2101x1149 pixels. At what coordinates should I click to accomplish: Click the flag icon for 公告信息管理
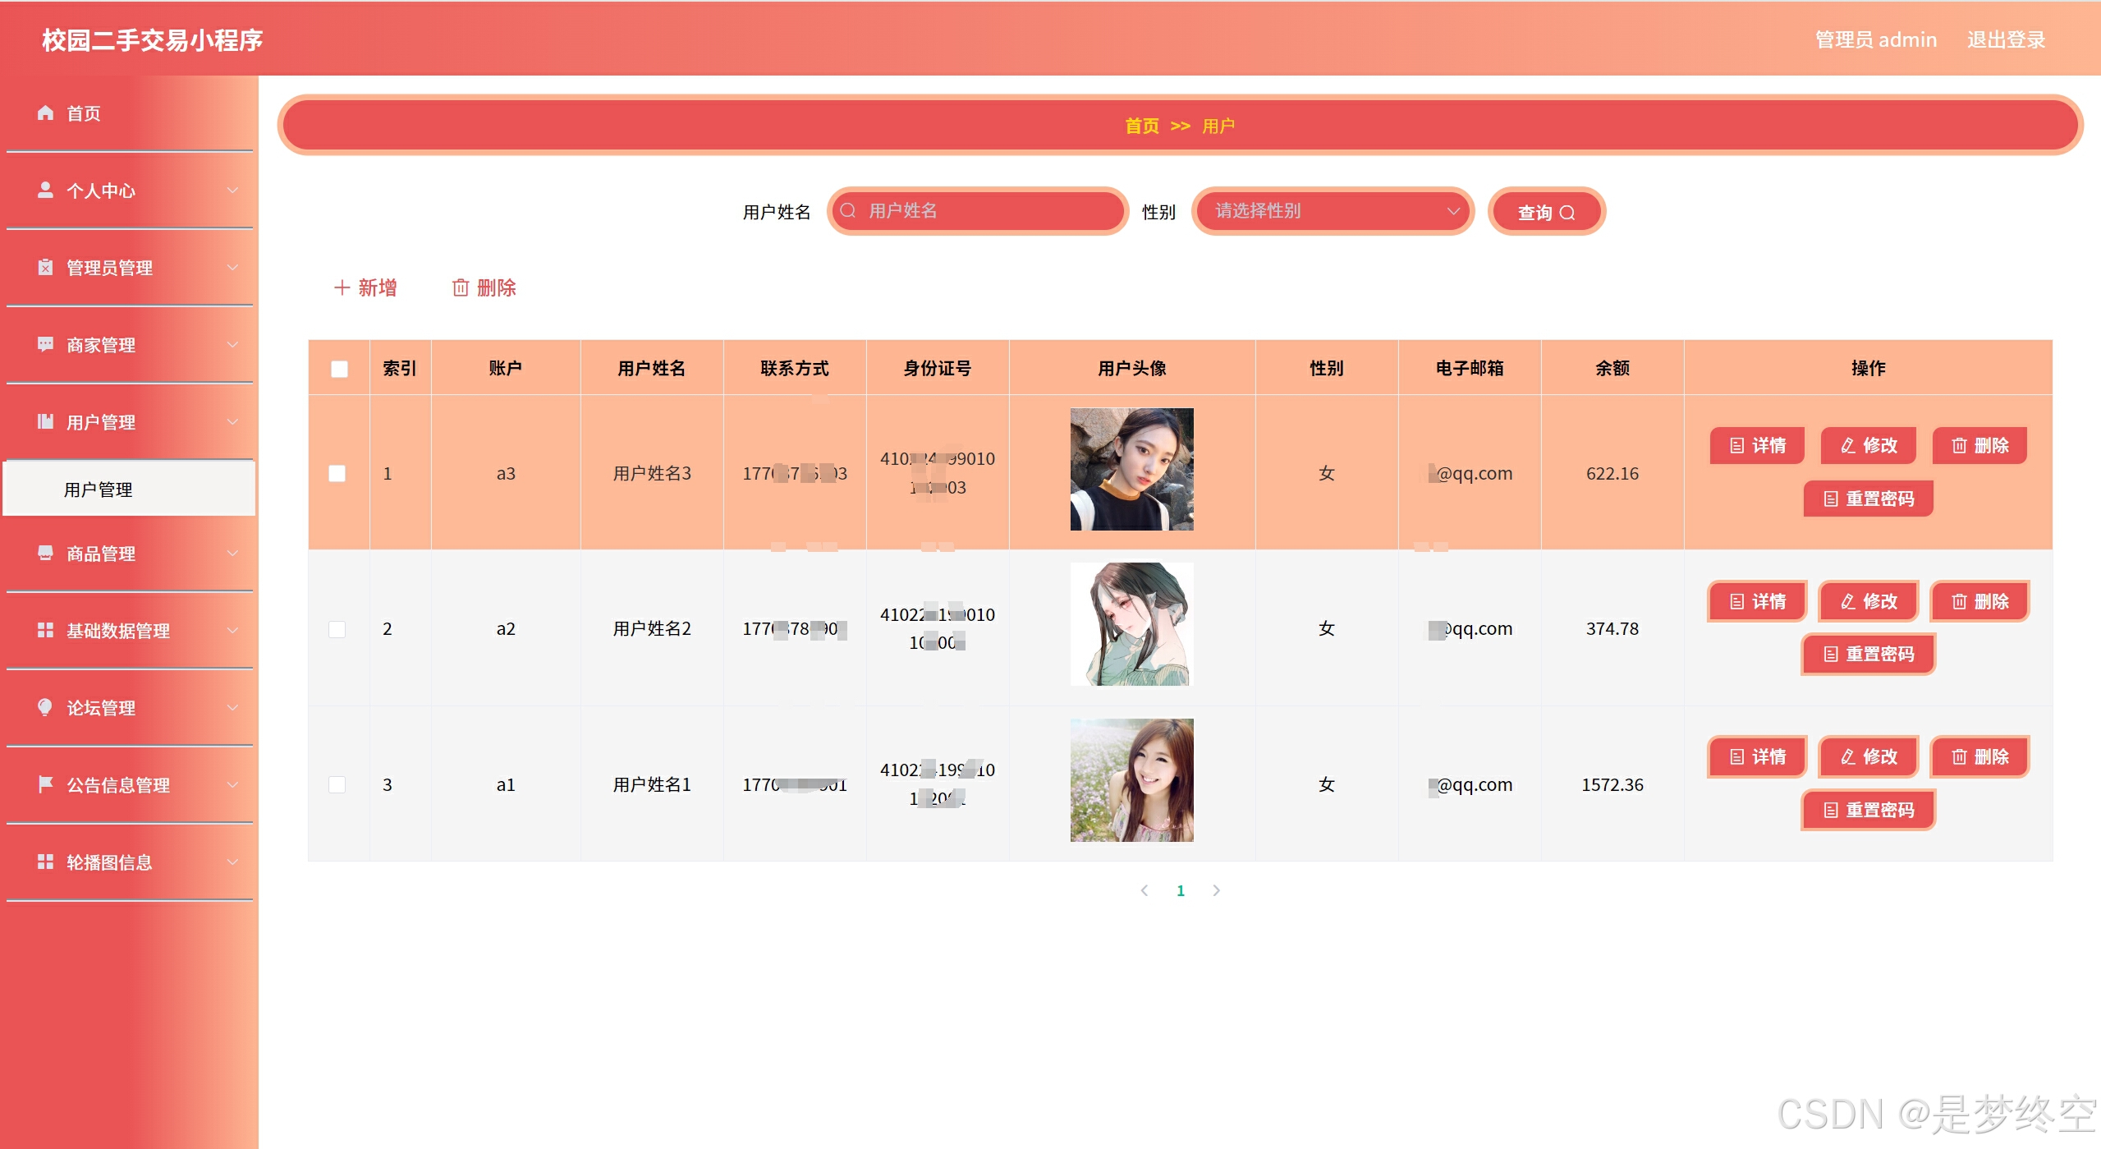(x=45, y=784)
